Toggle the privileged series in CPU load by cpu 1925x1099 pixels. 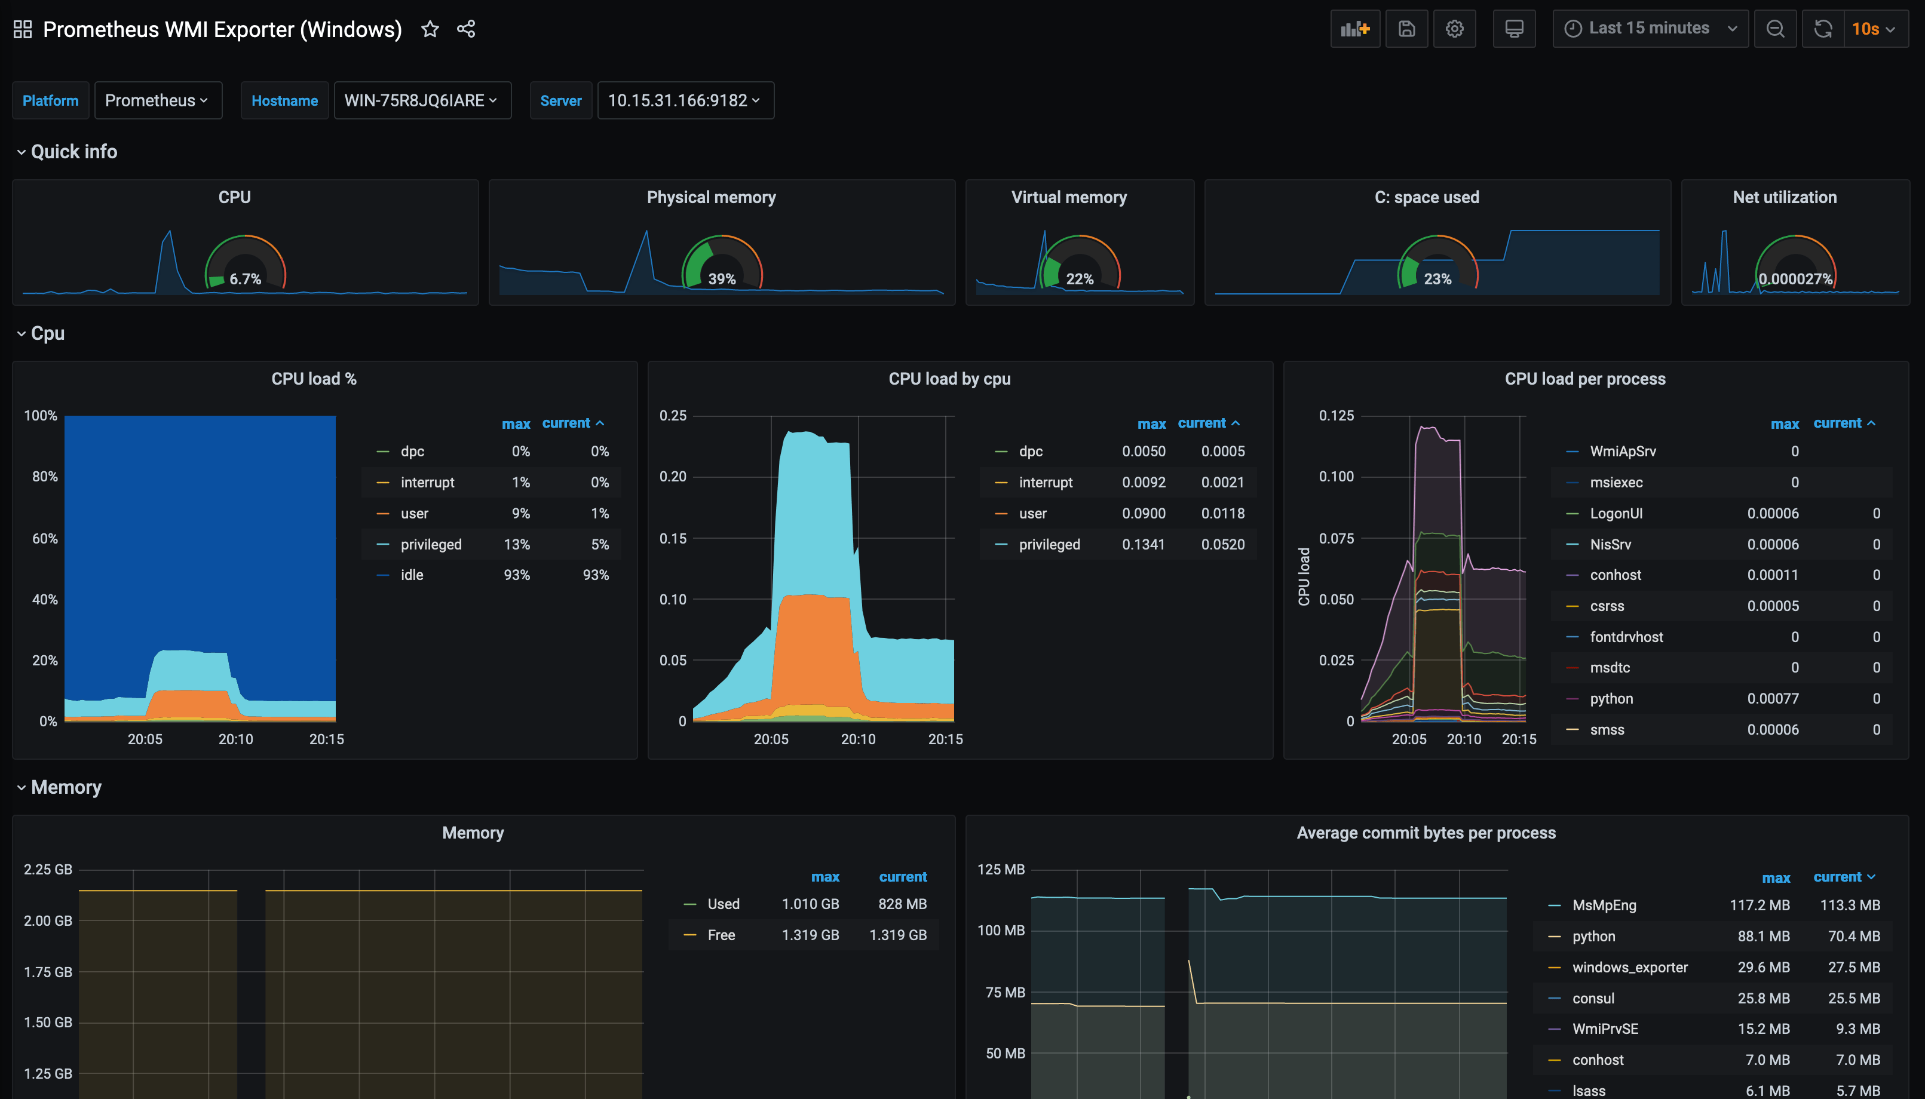1049,544
